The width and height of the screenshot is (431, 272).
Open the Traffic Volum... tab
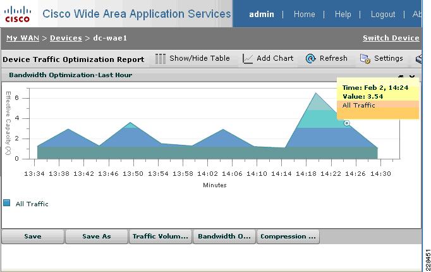(x=161, y=237)
